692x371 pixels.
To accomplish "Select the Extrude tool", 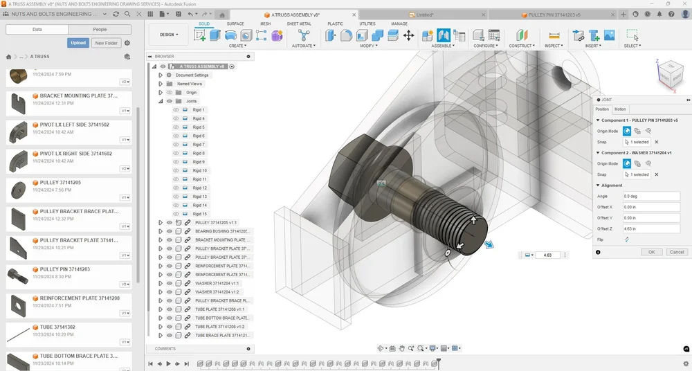I will (215, 35).
